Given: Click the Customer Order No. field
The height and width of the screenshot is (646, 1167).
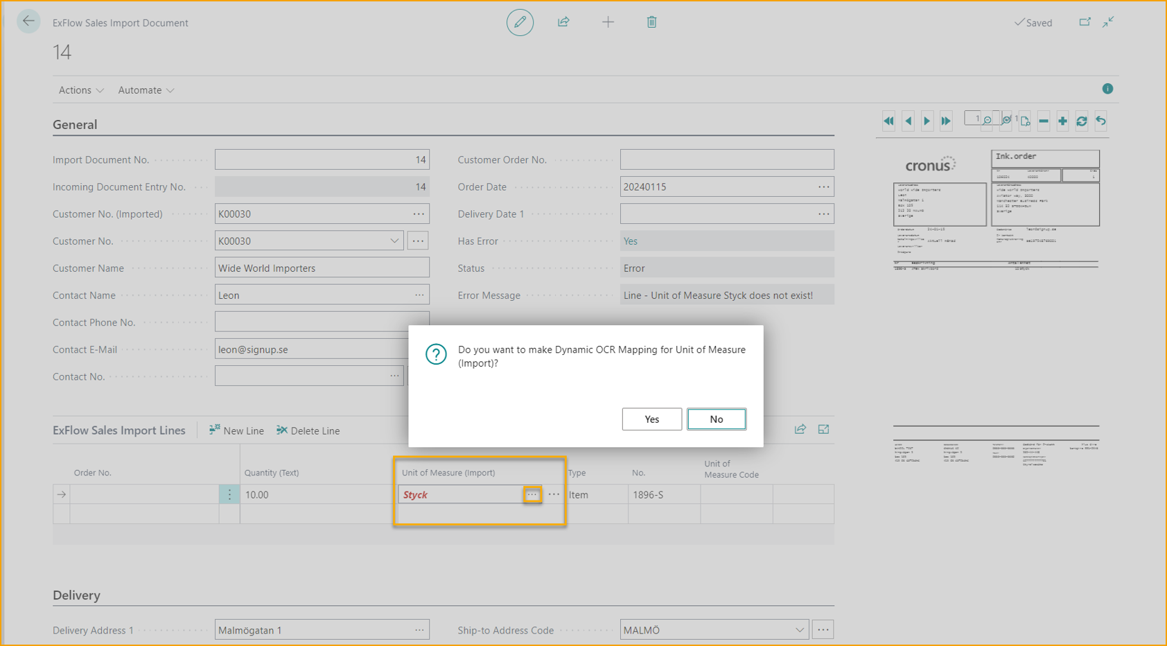Looking at the screenshot, I should (726, 160).
